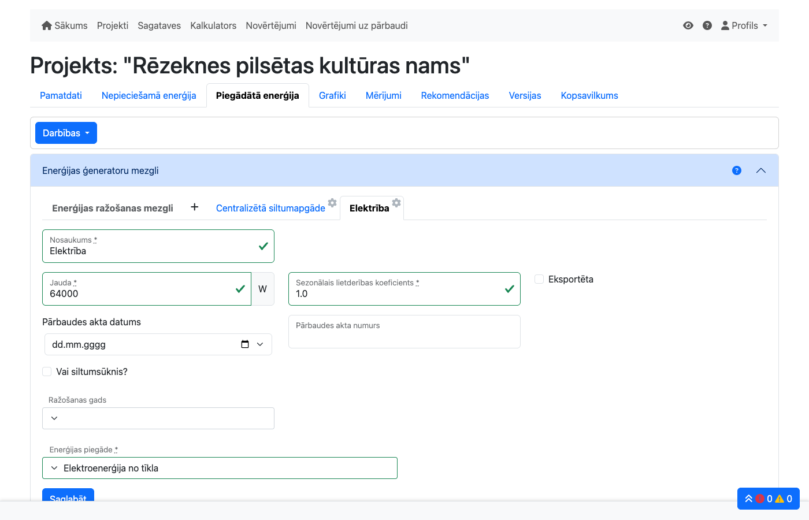Click the Pārbaudes akta numurs input field

(x=404, y=335)
